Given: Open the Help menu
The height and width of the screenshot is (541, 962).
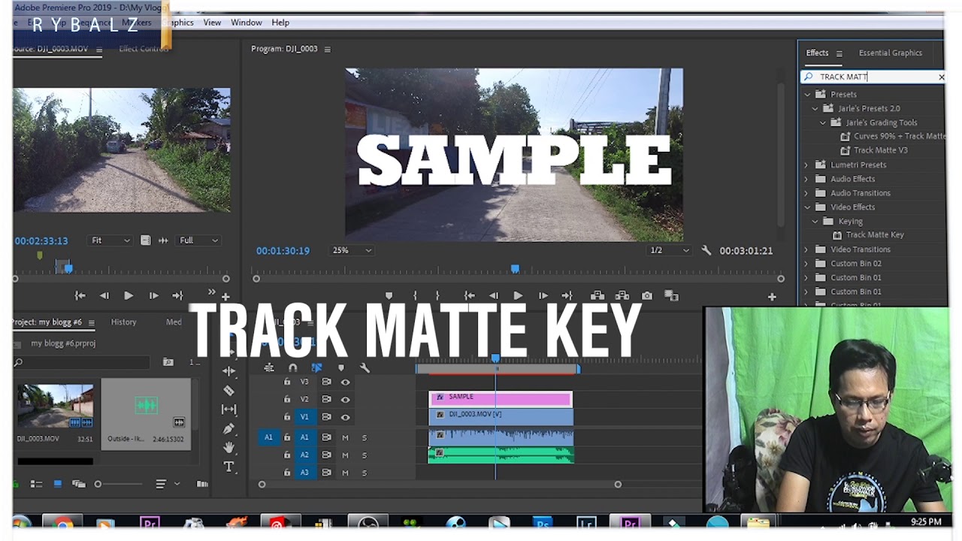Looking at the screenshot, I should pyautogui.click(x=280, y=23).
